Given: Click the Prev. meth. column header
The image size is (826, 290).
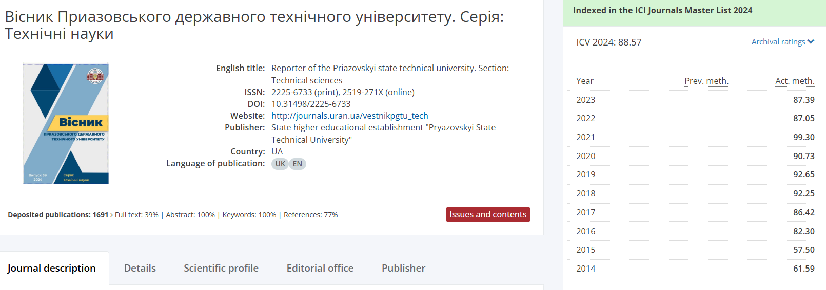Looking at the screenshot, I should (x=706, y=81).
